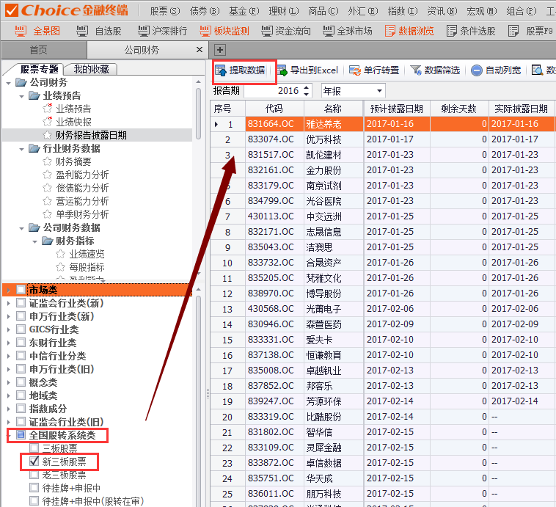Screen dimensions: 556x507
Task: Click the 自动列宽 icon
Action: (x=477, y=70)
